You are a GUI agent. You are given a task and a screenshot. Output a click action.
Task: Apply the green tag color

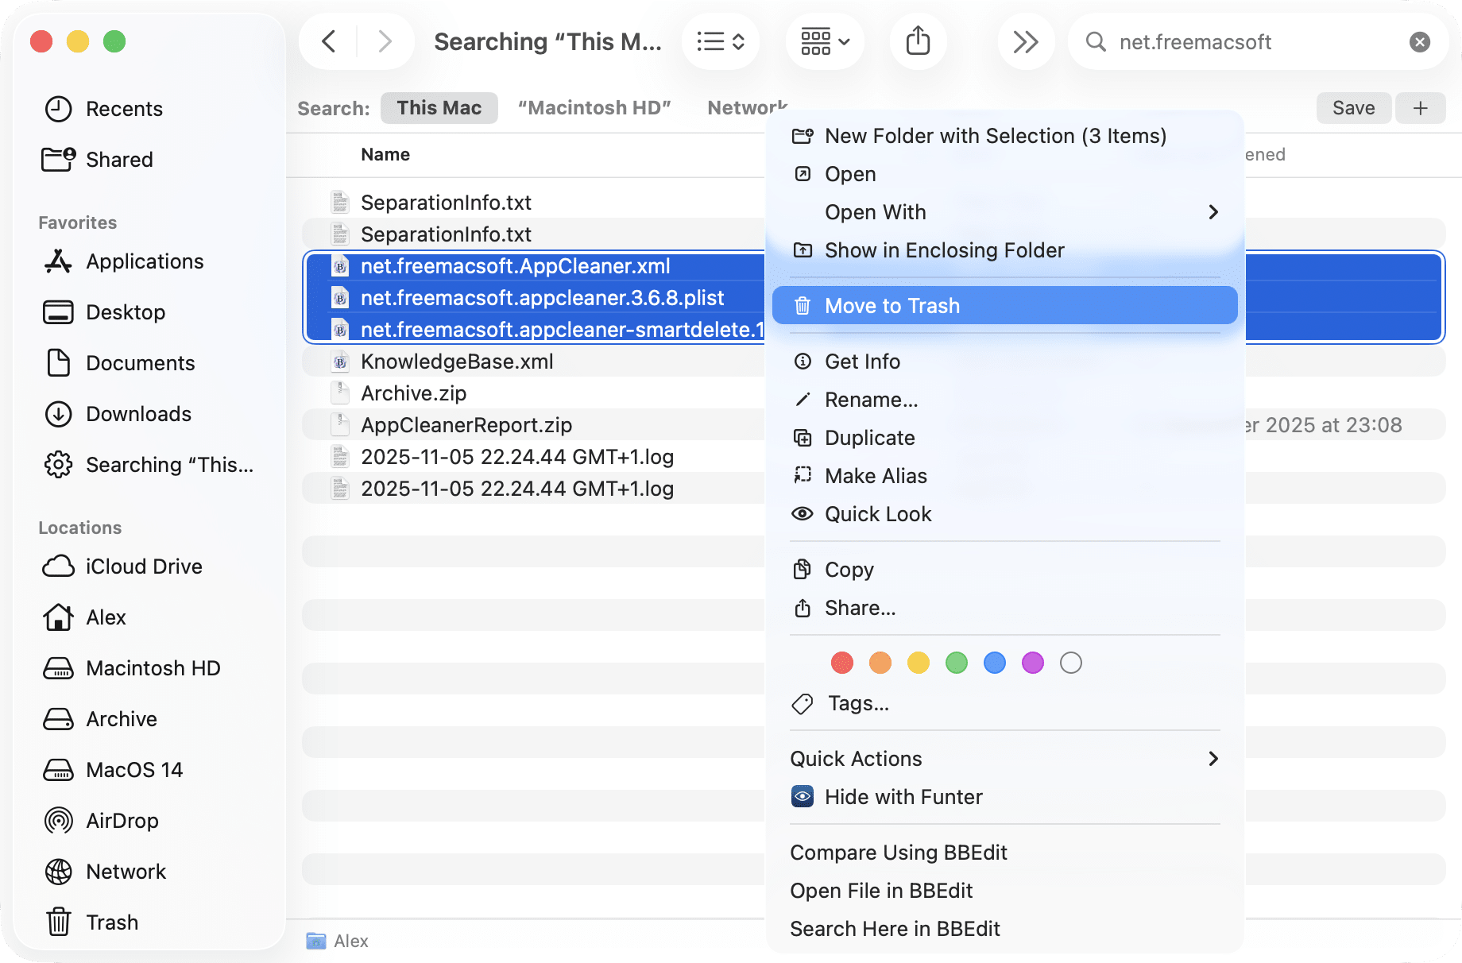(x=957, y=663)
